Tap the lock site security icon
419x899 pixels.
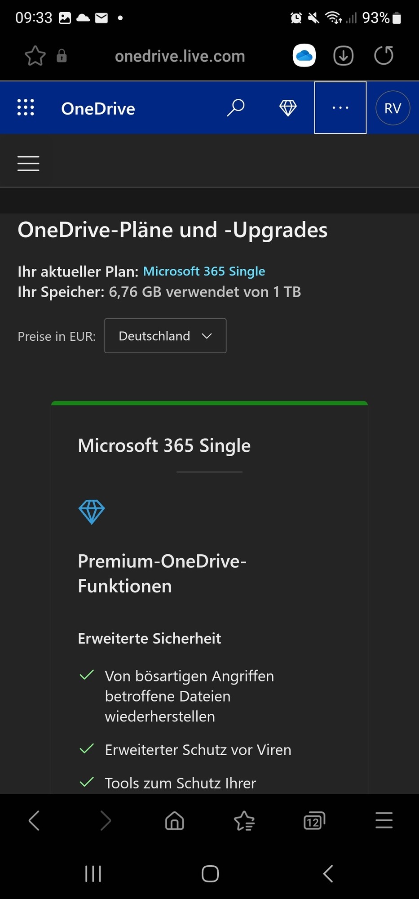tap(62, 56)
